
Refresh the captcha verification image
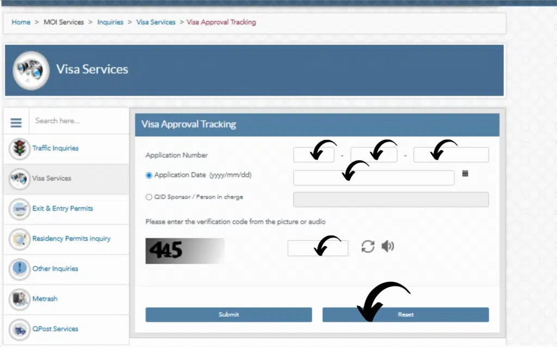click(368, 246)
